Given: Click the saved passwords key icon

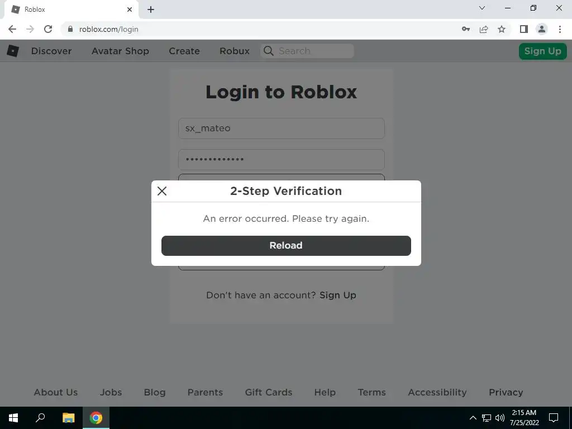Looking at the screenshot, I should pos(465,29).
